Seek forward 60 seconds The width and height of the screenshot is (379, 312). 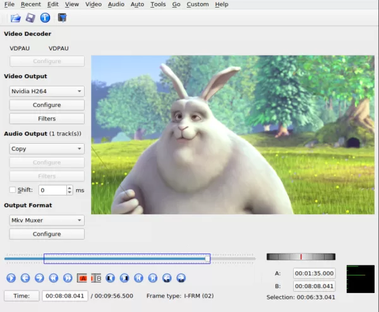coord(181,278)
